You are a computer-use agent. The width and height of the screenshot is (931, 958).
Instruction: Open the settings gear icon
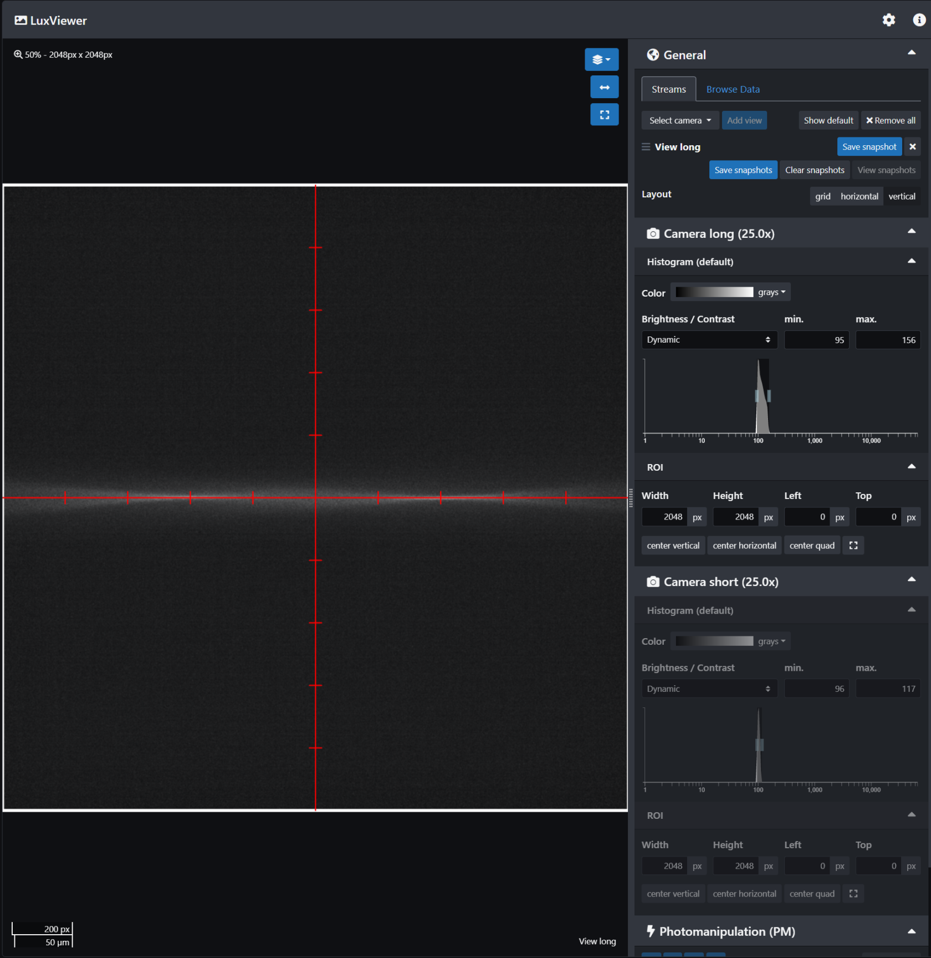(x=889, y=20)
